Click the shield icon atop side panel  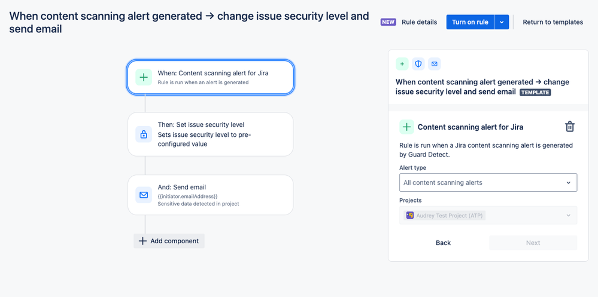point(418,64)
